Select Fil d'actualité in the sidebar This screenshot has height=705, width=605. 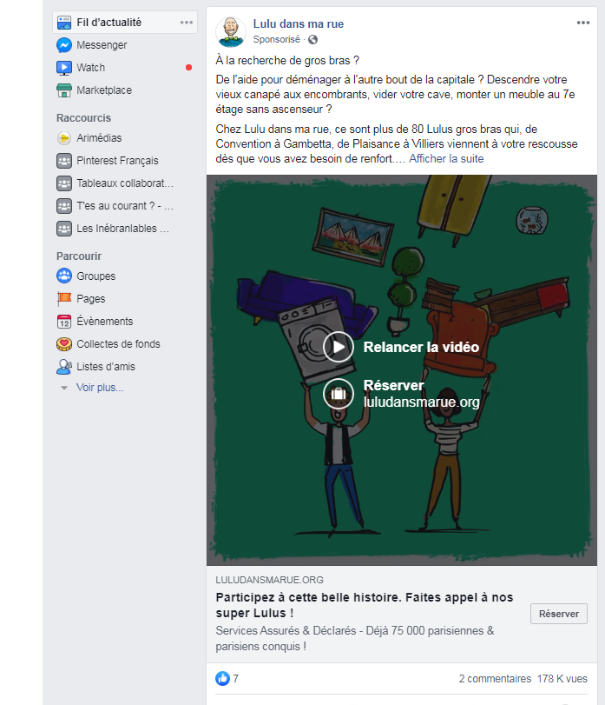[x=109, y=23]
